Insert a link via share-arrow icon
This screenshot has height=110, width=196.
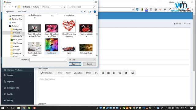coord(126,73)
